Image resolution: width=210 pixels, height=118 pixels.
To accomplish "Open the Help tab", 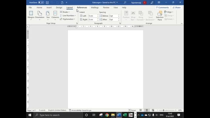I will [x=124, y=8].
